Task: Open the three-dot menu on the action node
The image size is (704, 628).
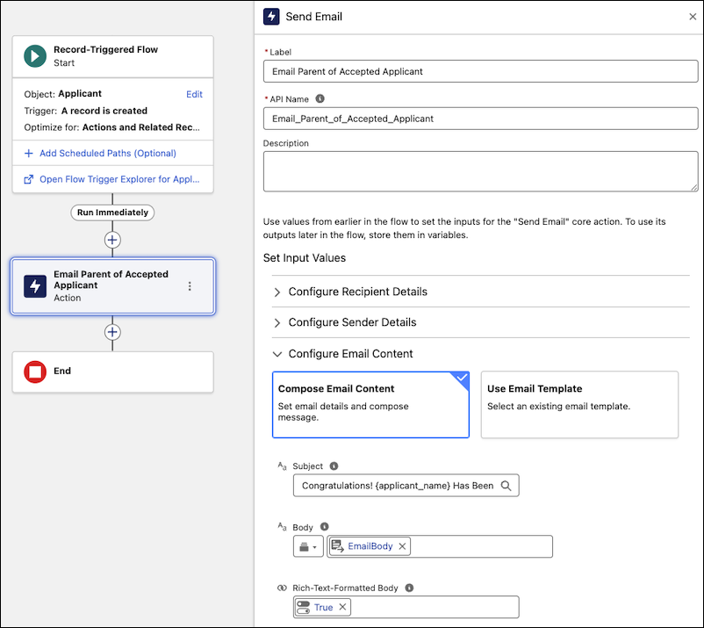Action: (x=190, y=286)
